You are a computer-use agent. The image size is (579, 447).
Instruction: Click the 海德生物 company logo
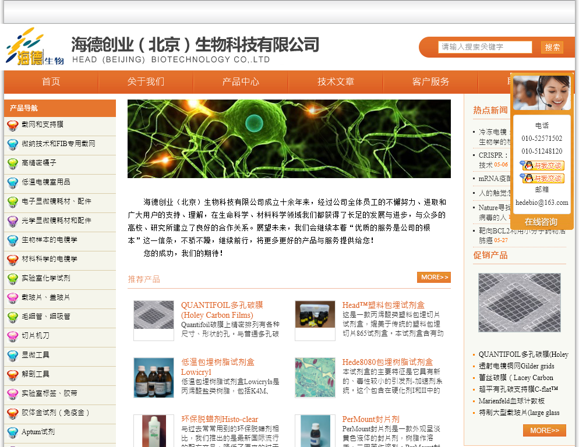coord(34,47)
